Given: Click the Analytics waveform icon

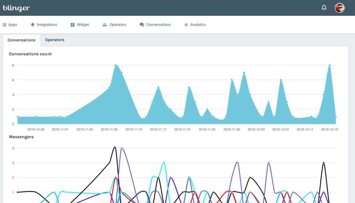Looking at the screenshot, I should click(x=186, y=25).
